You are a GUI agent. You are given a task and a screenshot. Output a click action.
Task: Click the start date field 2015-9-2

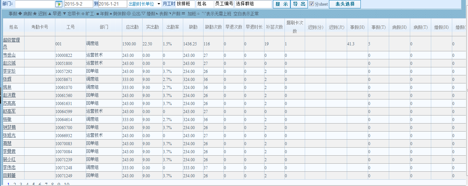point(78,4)
